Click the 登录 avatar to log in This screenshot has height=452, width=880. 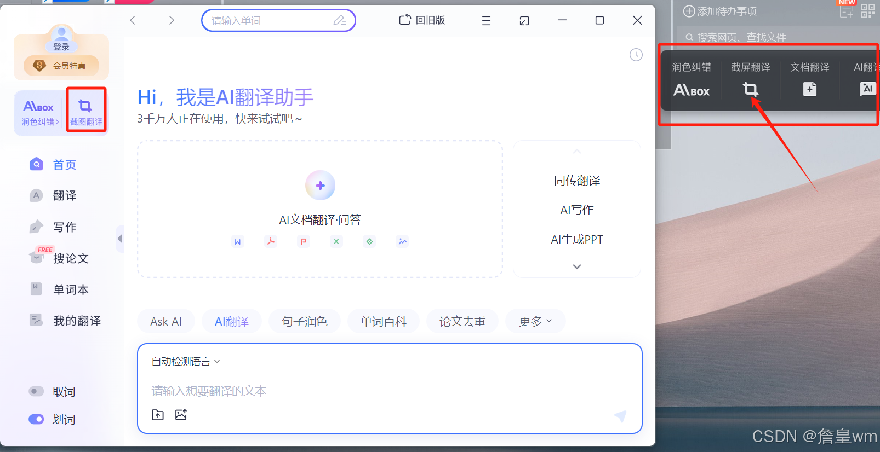(61, 38)
